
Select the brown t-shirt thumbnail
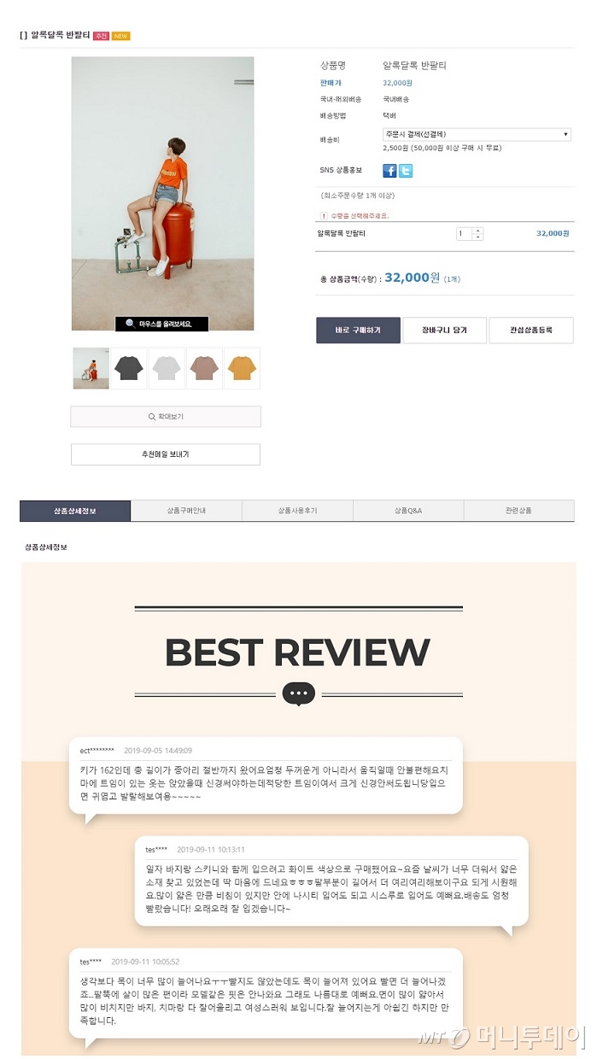point(204,368)
